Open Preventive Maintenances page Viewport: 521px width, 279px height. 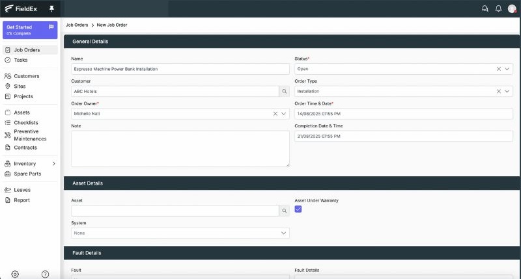click(30, 135)
